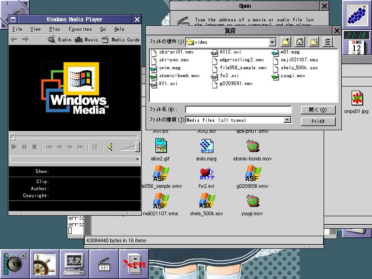Open the Go menu
The height and width of the screenshot is (279, 372).
(x=103, y=29)
